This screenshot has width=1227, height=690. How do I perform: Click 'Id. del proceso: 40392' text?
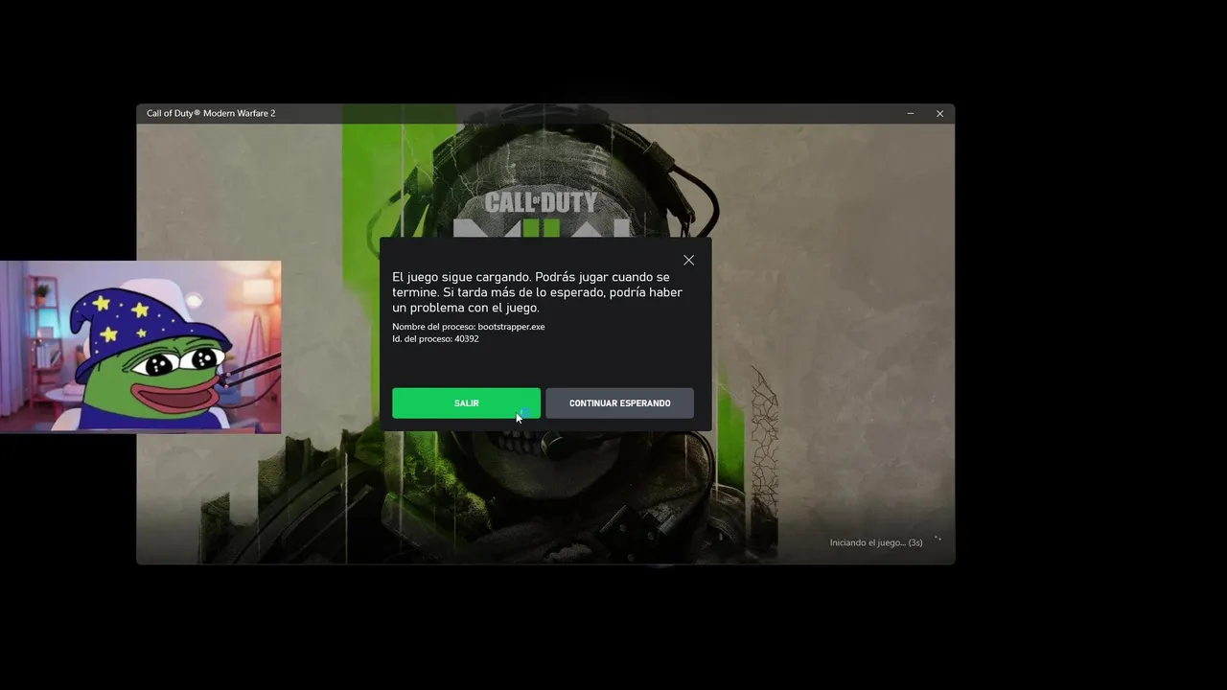click(x=435, y=339)
